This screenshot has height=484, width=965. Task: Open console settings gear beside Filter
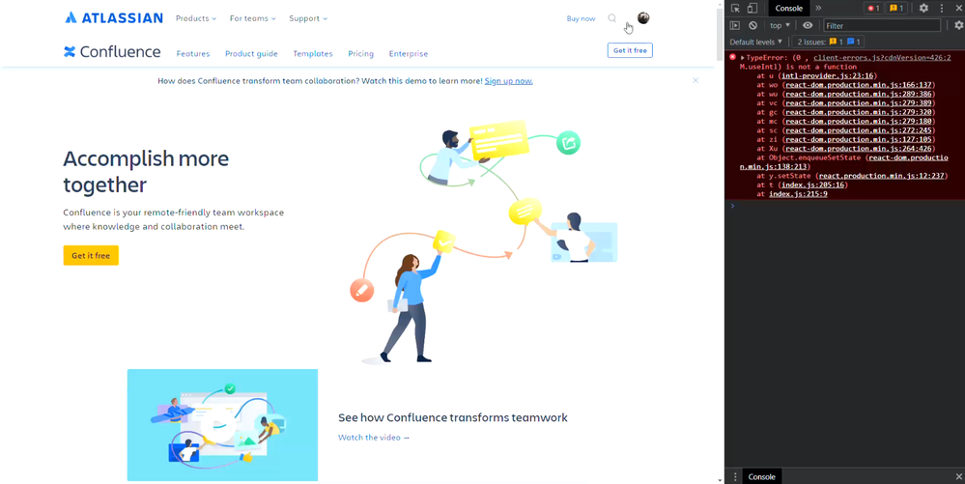tap(959, 25)
